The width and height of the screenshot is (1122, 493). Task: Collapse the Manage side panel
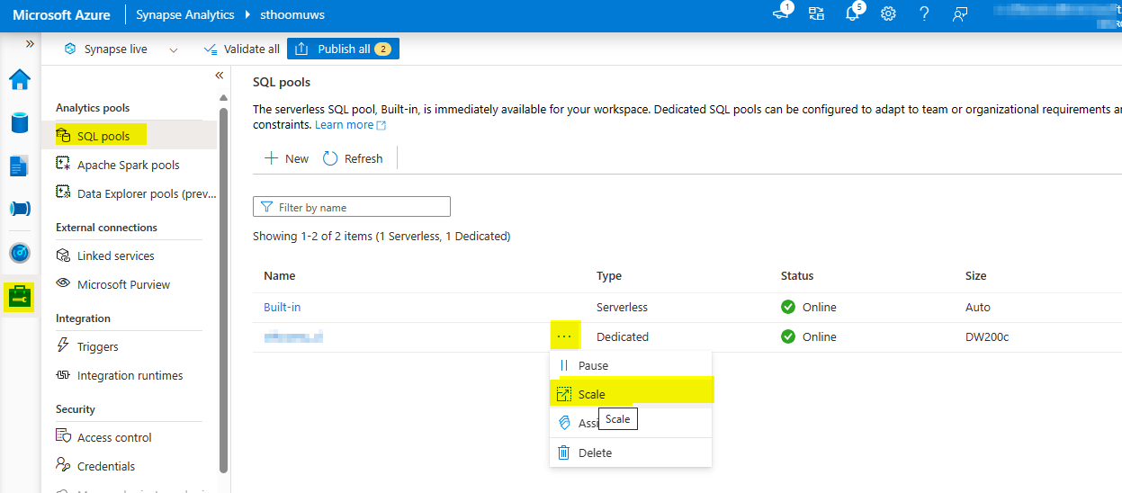coord(219,76)
